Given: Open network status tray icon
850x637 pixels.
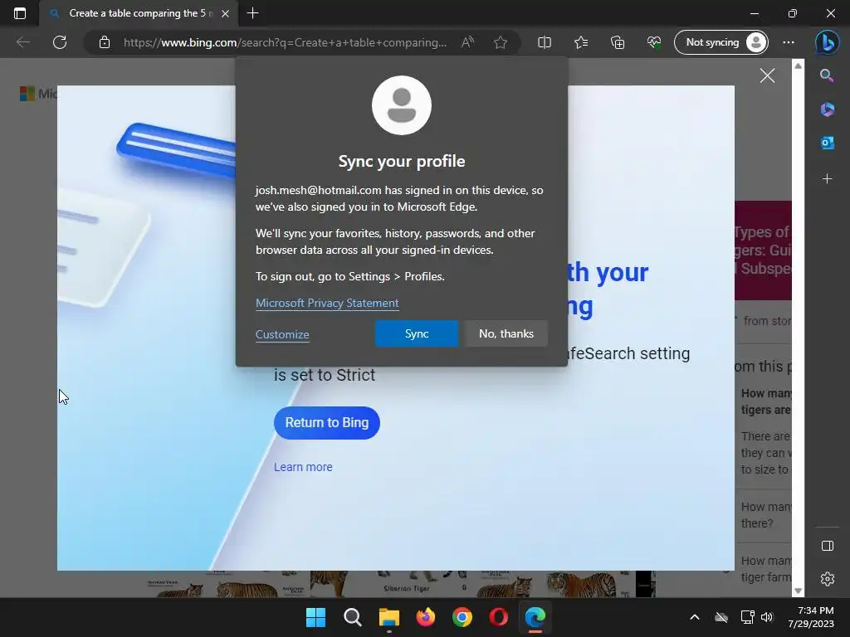Looking at the screenshot, I should 748,617.
